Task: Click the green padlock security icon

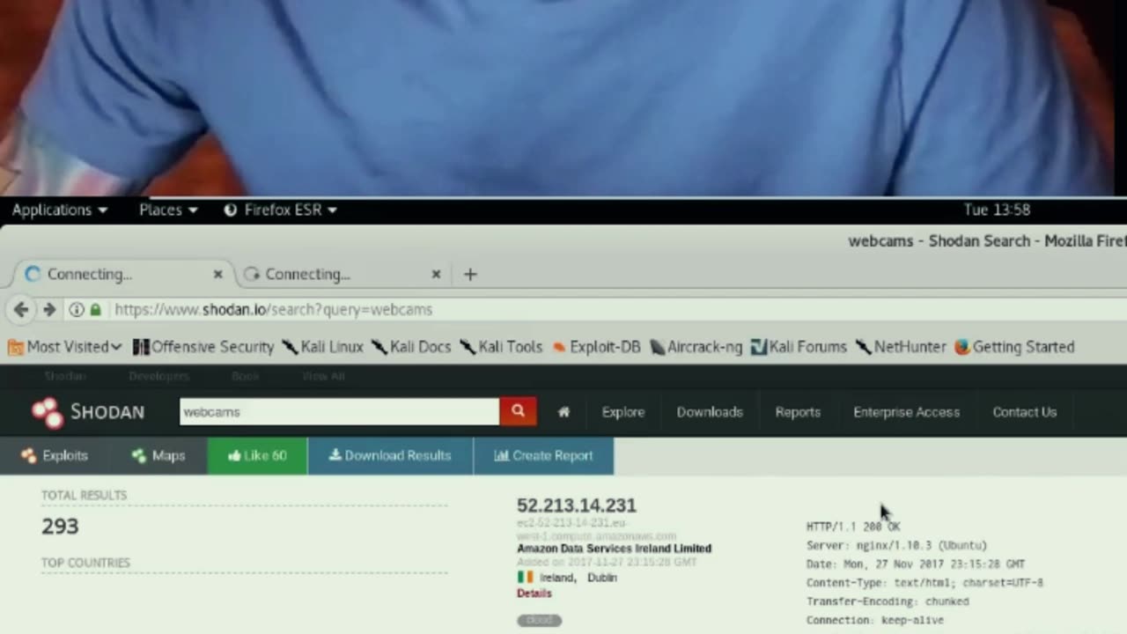Action: 95,310
